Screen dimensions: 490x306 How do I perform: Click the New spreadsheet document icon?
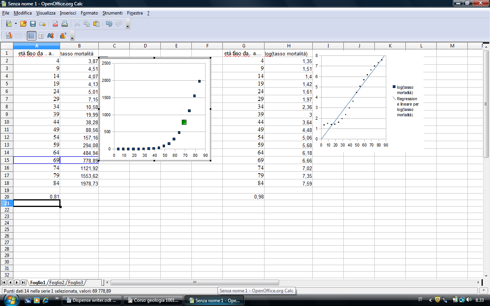[x=8, y=24]
